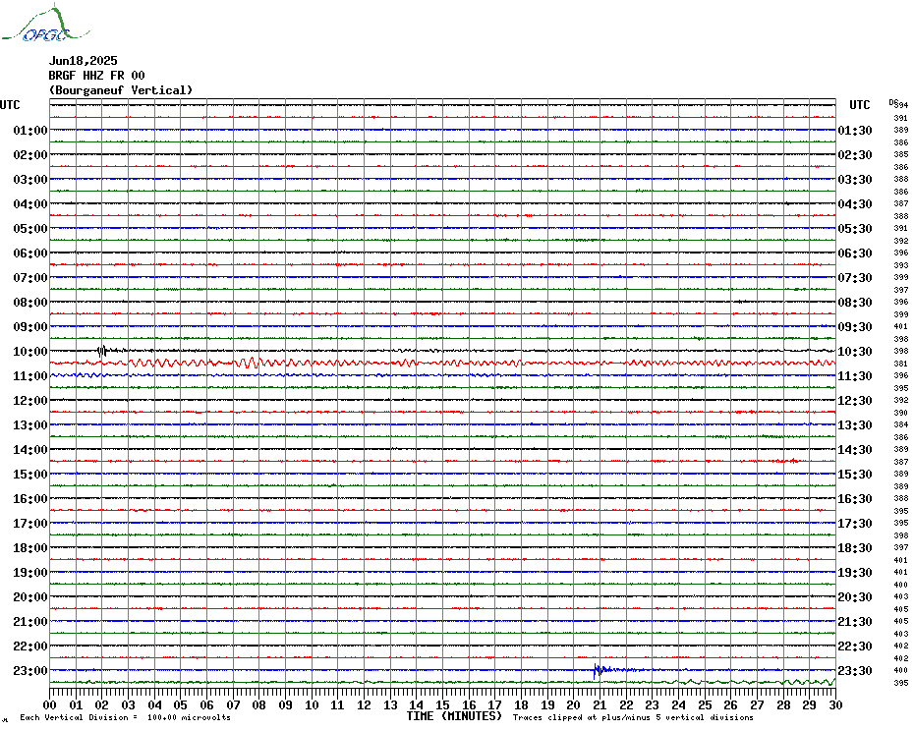The image size is (914, 731).
Task: Click the Each Vertical Division = 100.00 microvolts note
Action: click(x=126, y=717)
